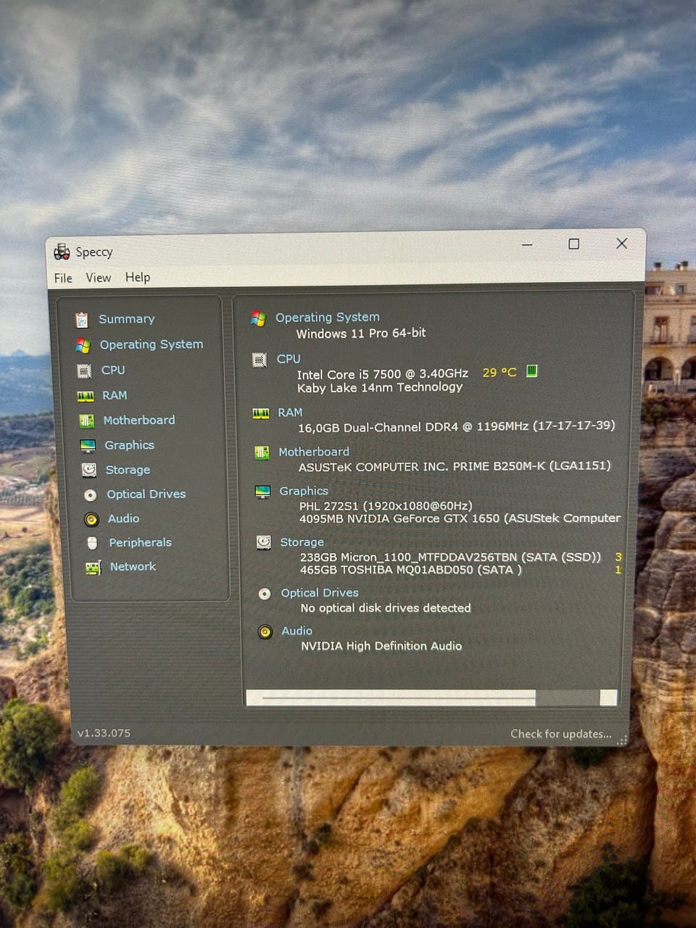The width and height of the screenshot is (696, 928).
Task: Click the Graphics monitor icon in sidebar
Action: click(88, 446)
